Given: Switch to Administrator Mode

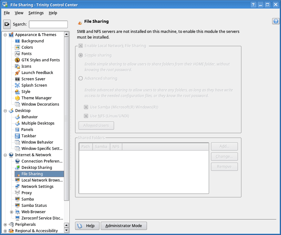Looking at the screenshot, I should (x=124, y=226).
